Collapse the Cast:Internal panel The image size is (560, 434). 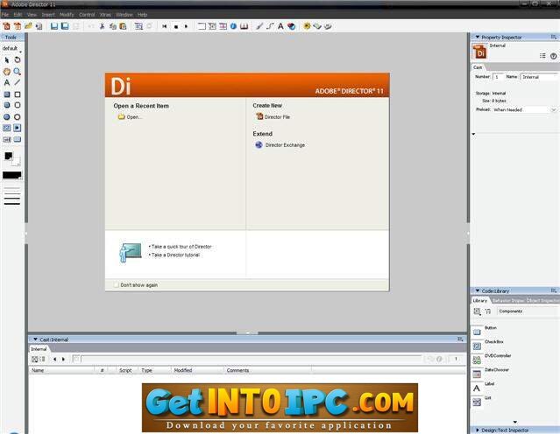[x=35, y=339]
